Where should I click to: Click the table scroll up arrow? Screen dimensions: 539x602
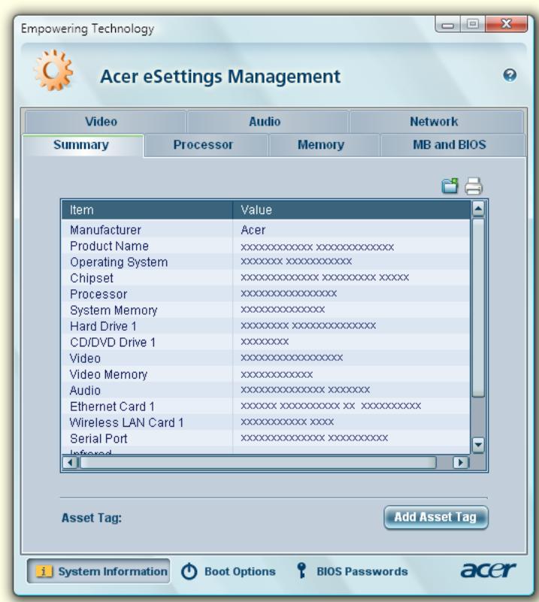coord(478,209)
